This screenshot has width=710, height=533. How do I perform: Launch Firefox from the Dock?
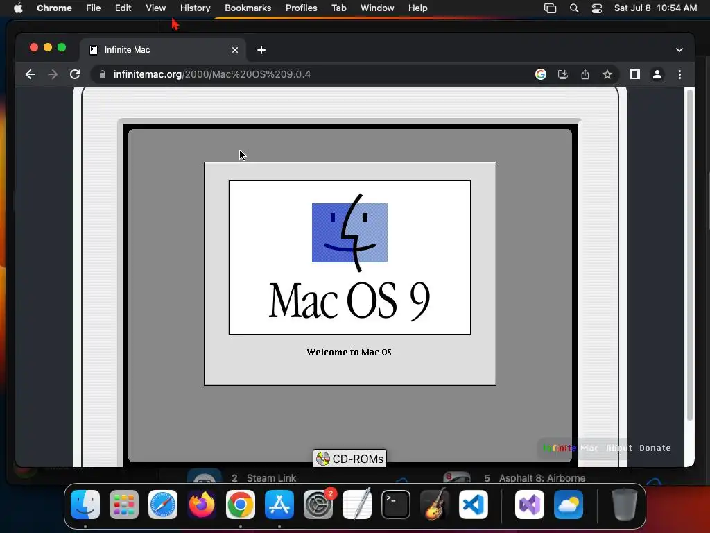coord(202,505)
